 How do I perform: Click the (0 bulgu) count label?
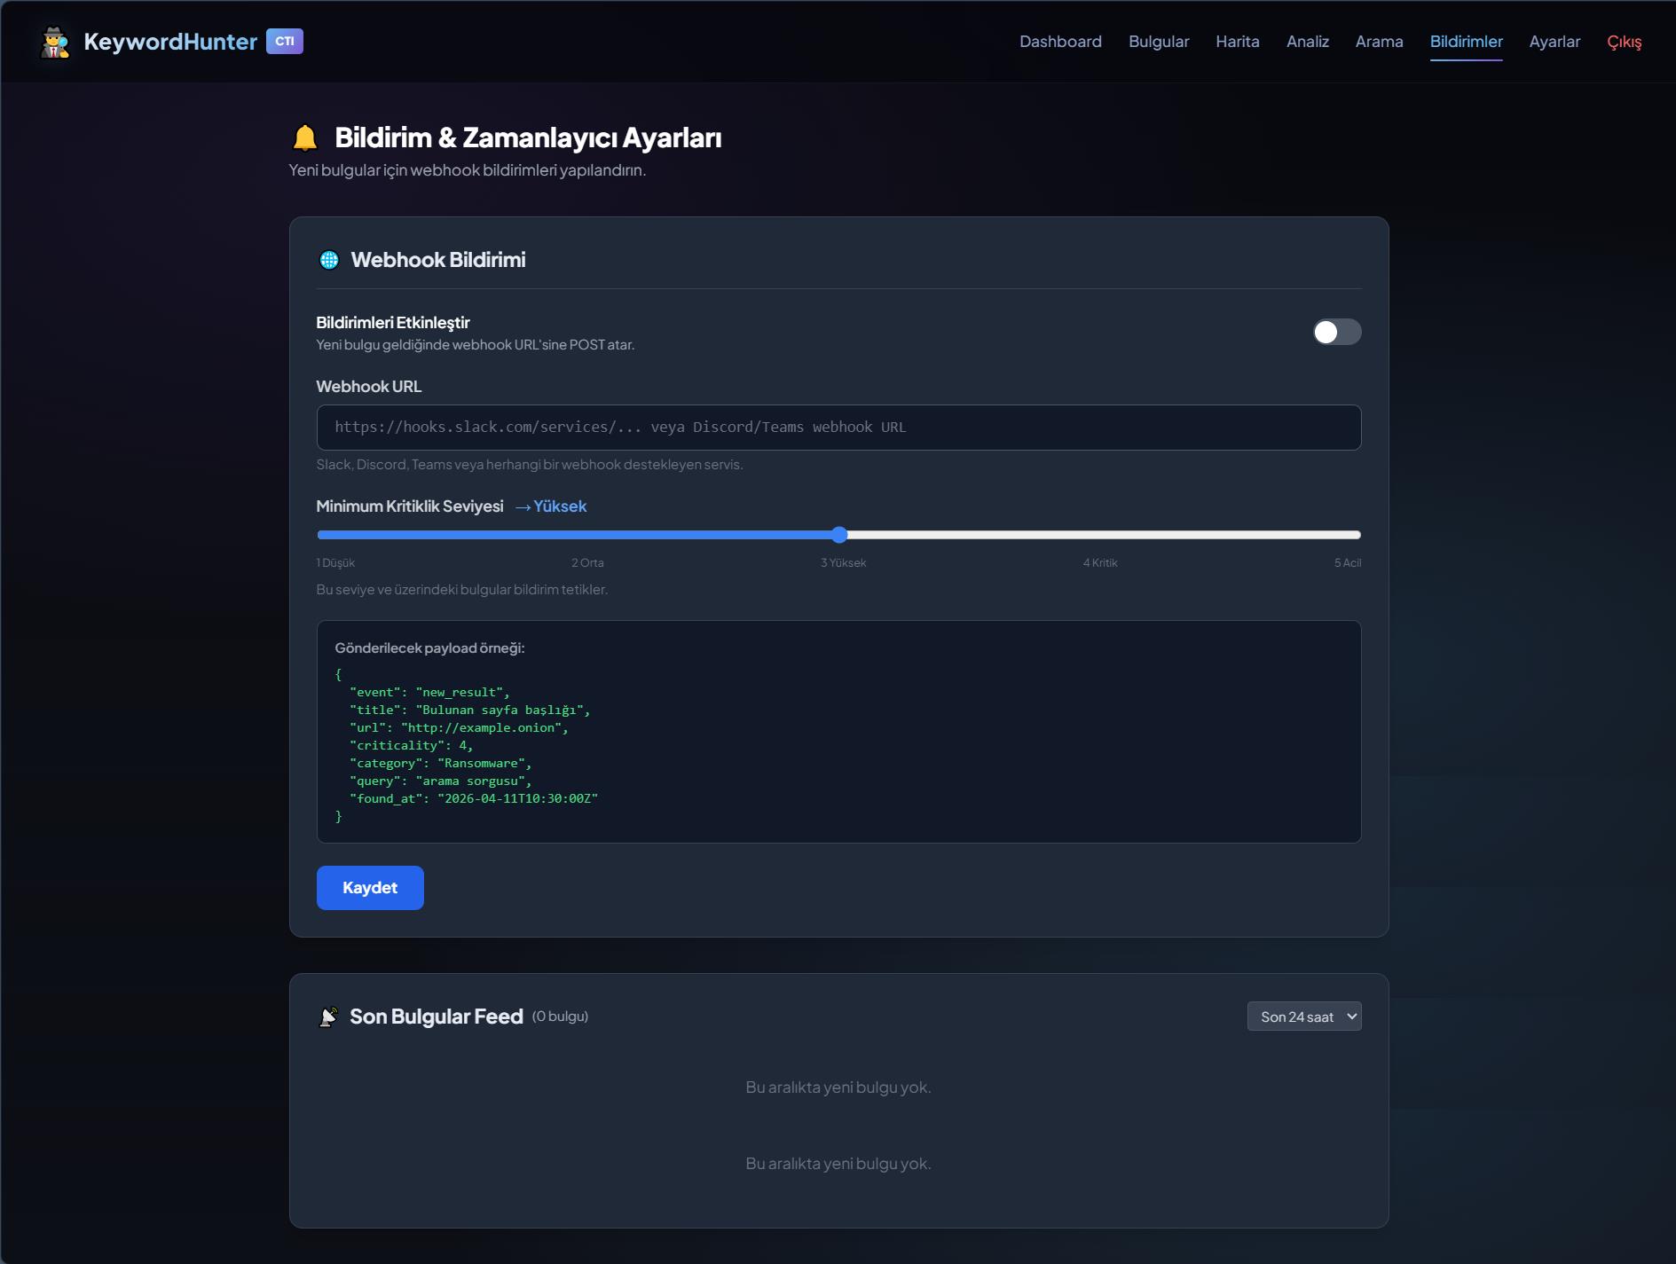pyautogui.click(x=560, y=1017)
